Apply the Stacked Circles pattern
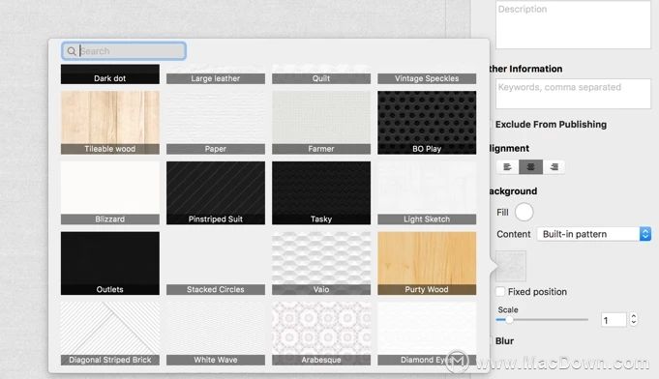 pyautogui.click(x=216, y=263)
